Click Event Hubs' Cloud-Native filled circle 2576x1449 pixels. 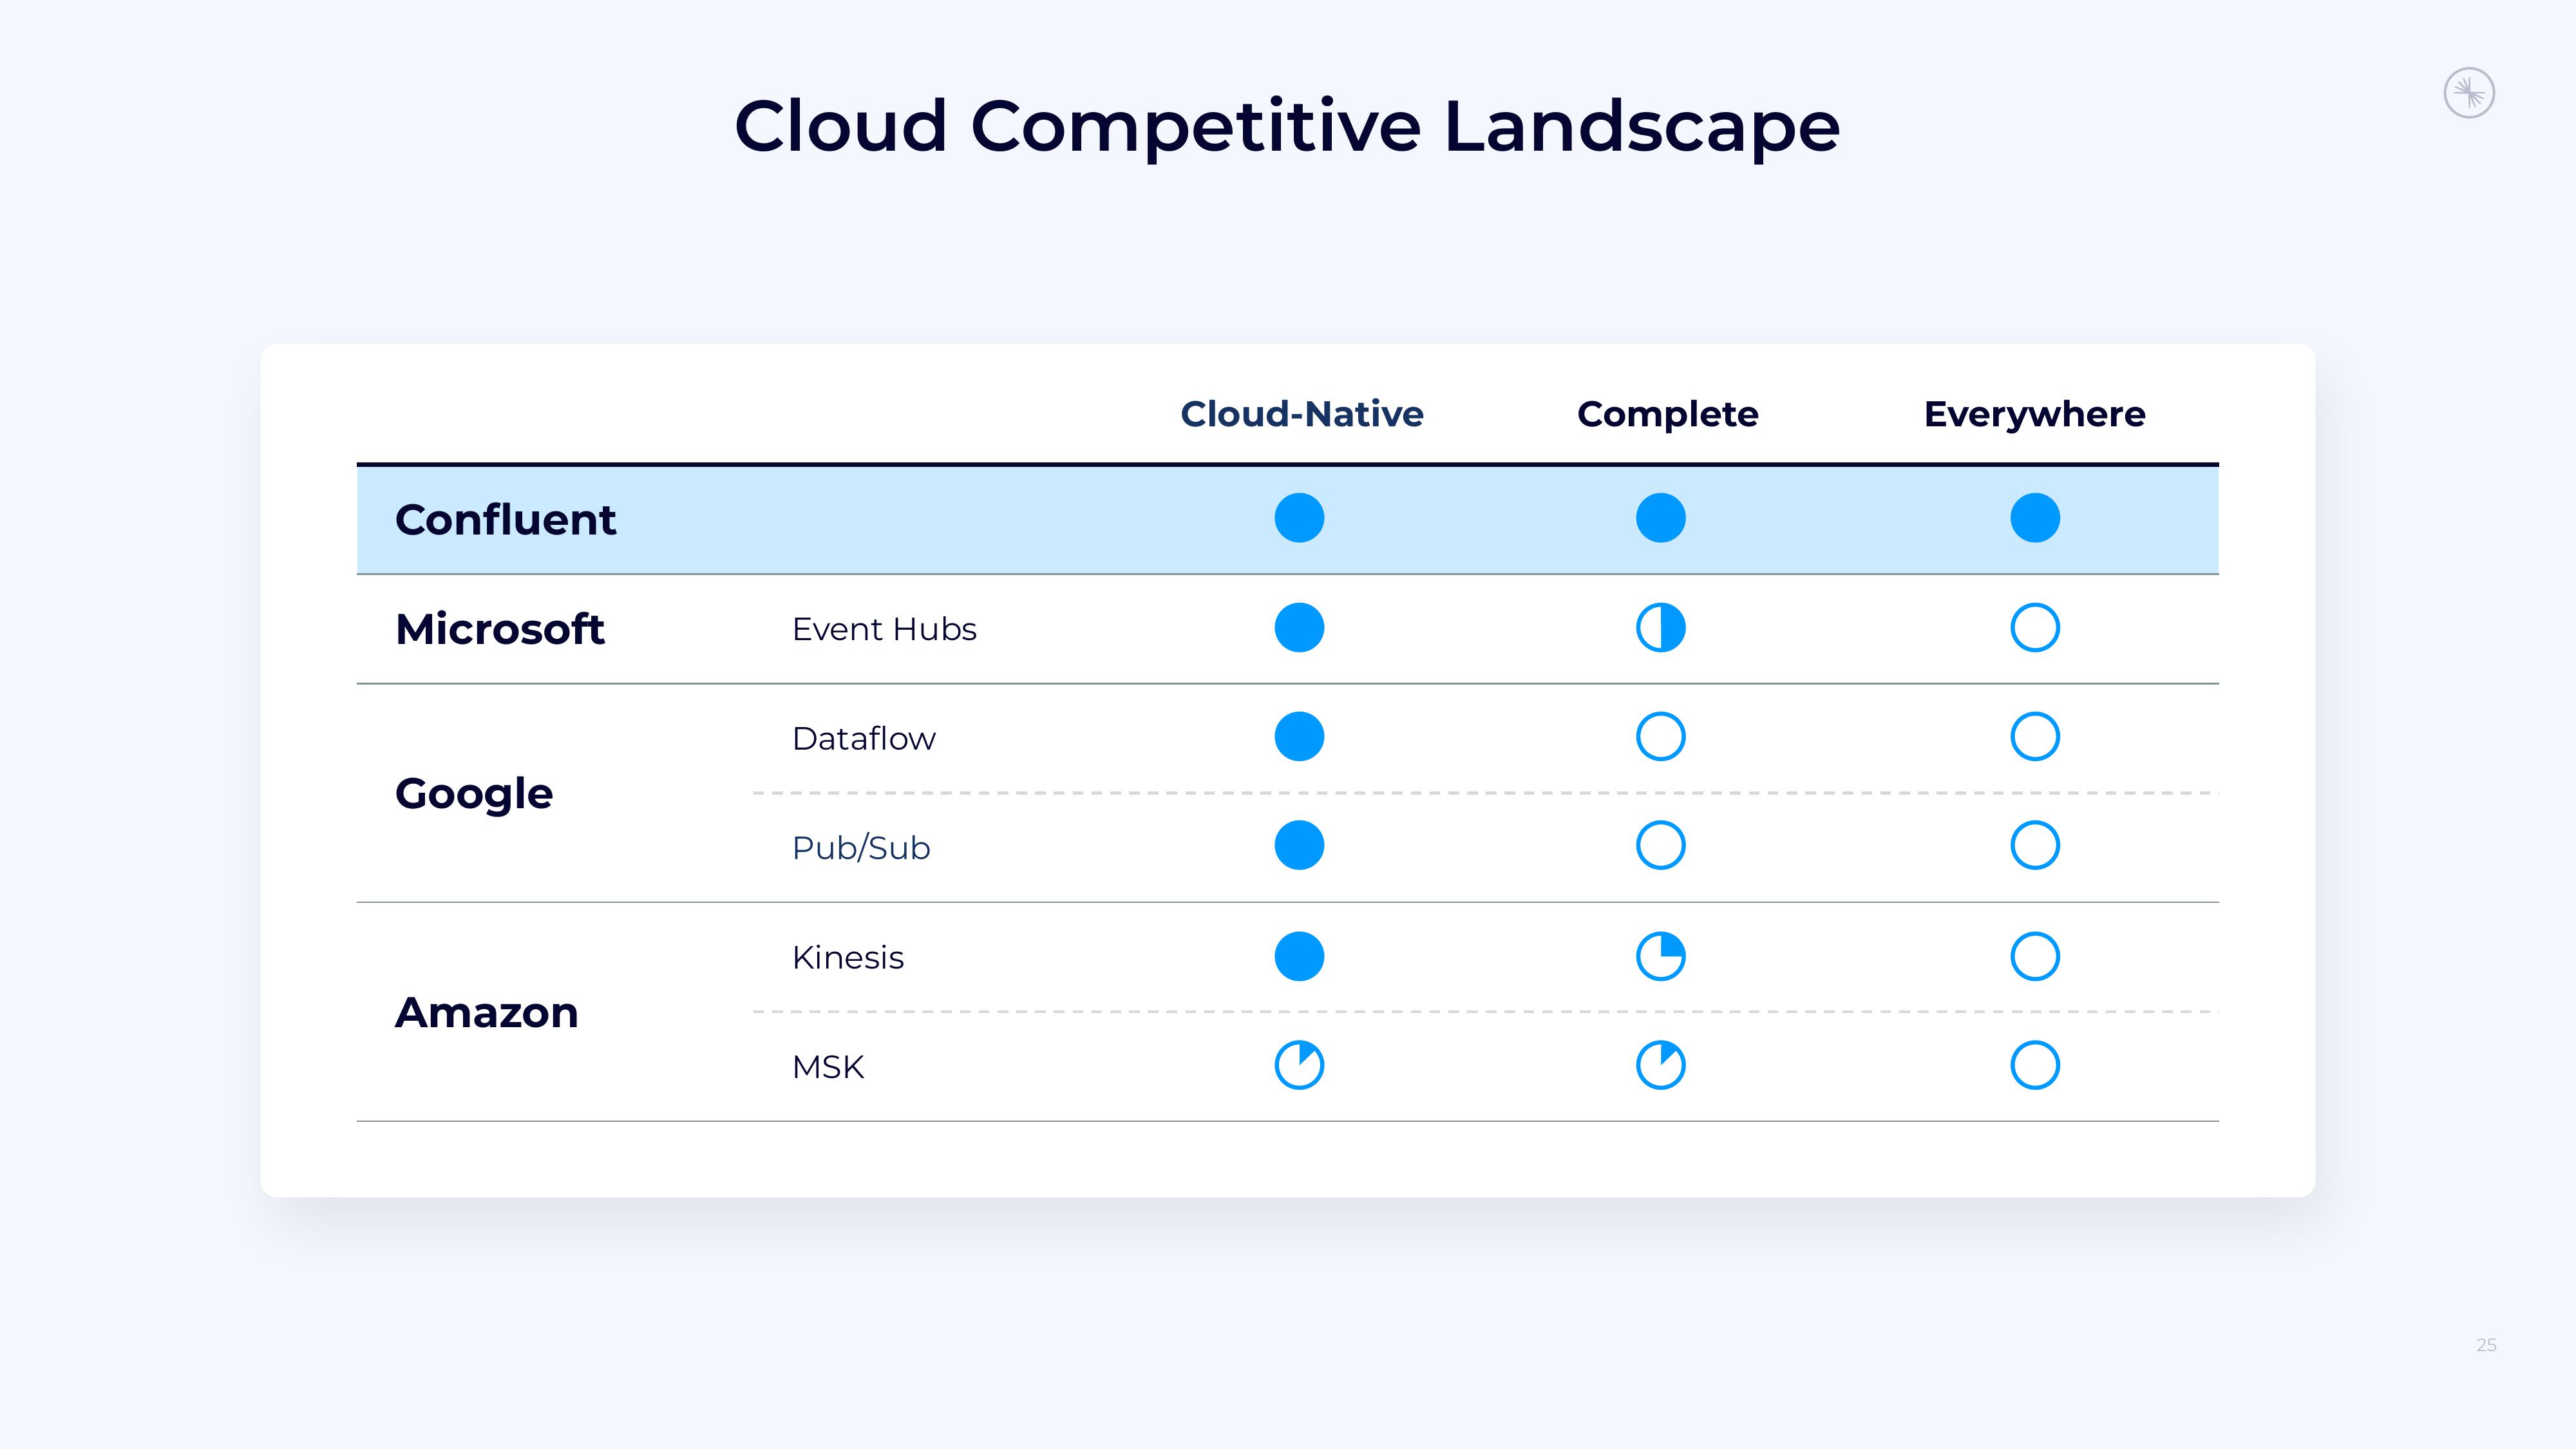pos(1299,628)
